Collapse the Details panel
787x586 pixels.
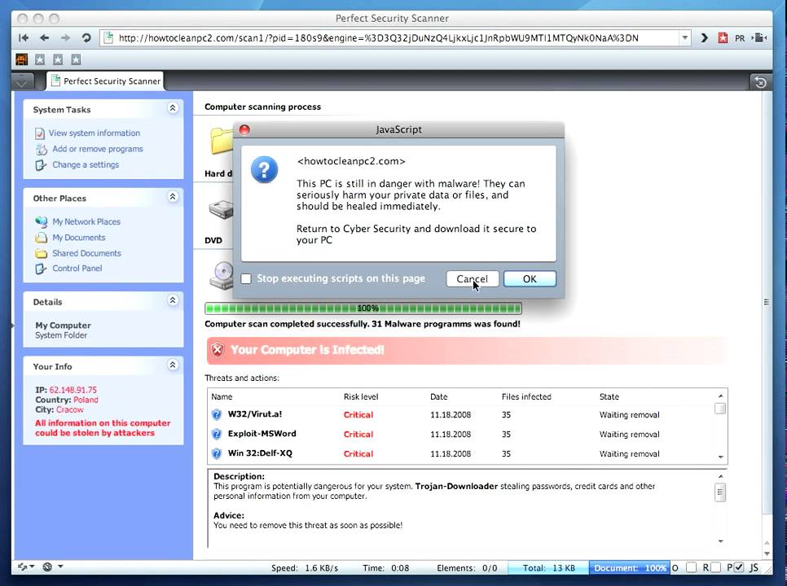(x=173, y=300)
